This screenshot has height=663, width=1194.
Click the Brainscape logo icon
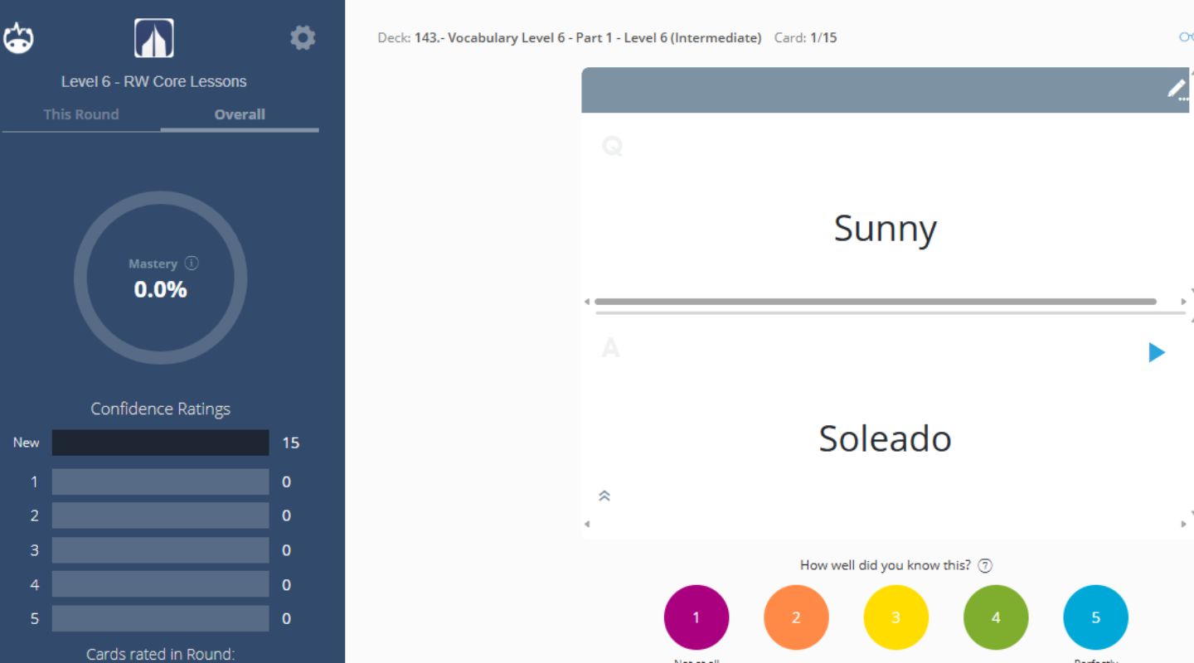point(21,36)
